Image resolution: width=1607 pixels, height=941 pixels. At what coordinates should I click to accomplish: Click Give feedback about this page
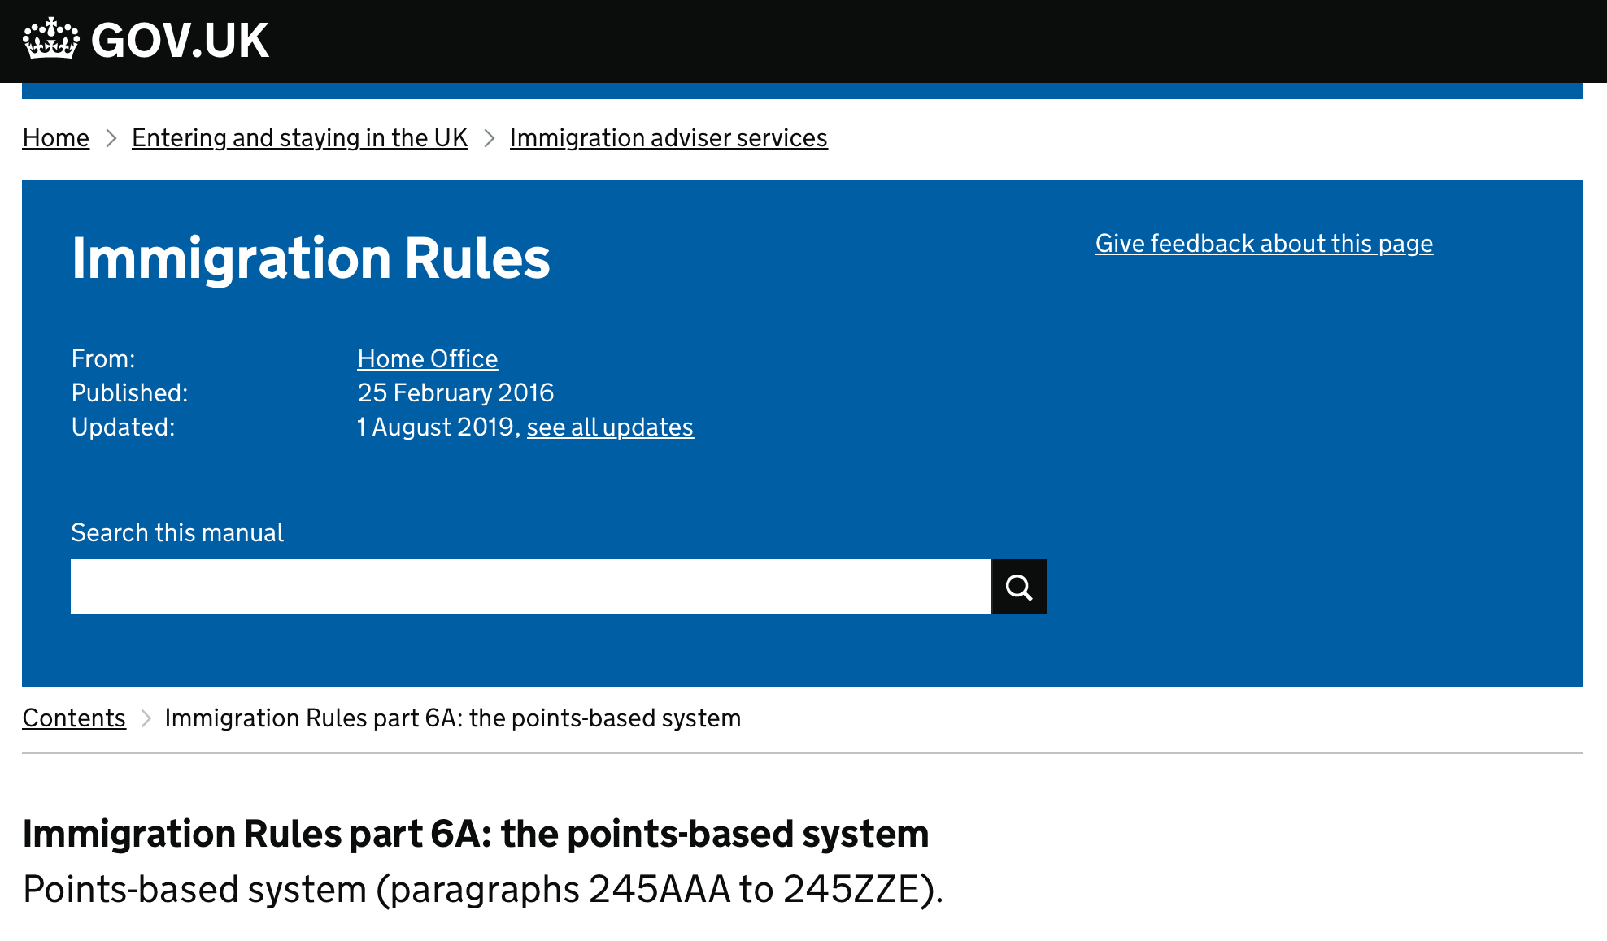click(1263, 243)
